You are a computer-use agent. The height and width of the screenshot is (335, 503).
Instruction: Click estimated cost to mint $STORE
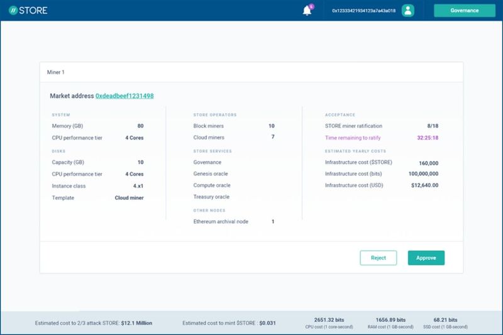click(x=228, y=323)
